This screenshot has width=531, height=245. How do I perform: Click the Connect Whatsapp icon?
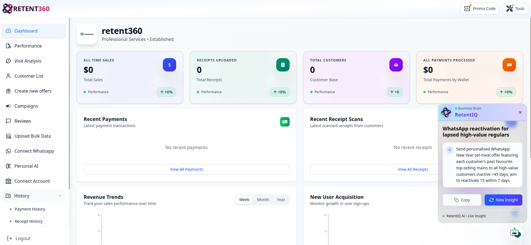pos(8,151)
